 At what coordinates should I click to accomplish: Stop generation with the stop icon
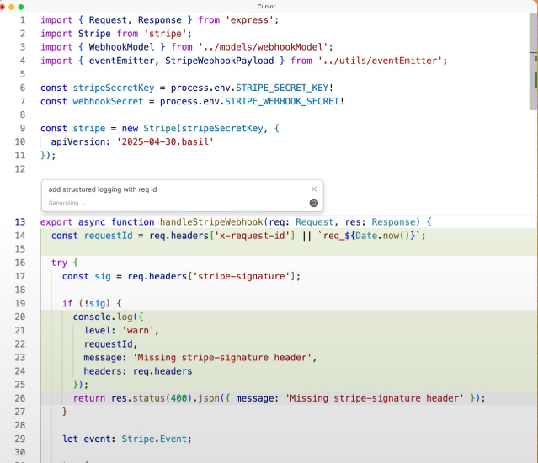click(313, 203)
